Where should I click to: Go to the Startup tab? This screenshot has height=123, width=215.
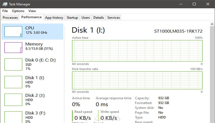72,18
